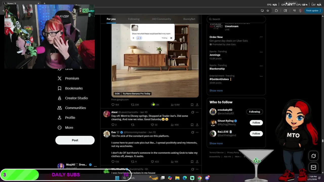Click the Post button
Screen dimensions: 324x182
click(75, 140)
